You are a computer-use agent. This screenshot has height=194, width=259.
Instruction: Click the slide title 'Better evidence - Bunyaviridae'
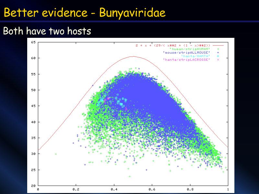(x=85, y=13)
